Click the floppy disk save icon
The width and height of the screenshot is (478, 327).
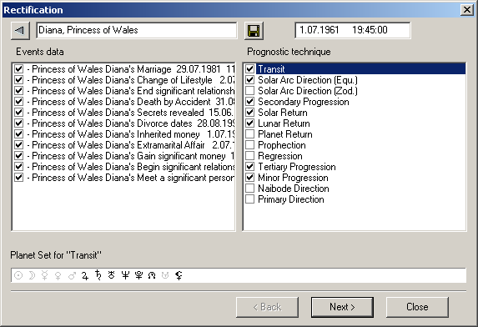[254, 31]
